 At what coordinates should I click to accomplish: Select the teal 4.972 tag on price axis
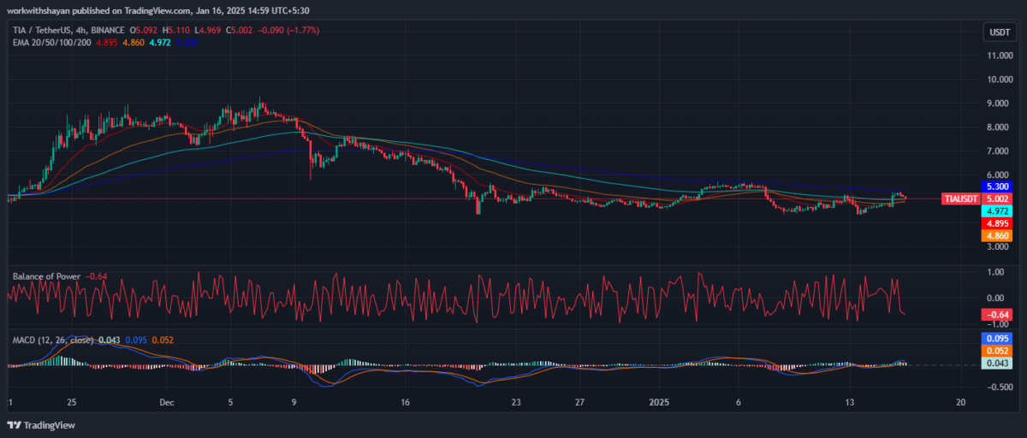998,210
